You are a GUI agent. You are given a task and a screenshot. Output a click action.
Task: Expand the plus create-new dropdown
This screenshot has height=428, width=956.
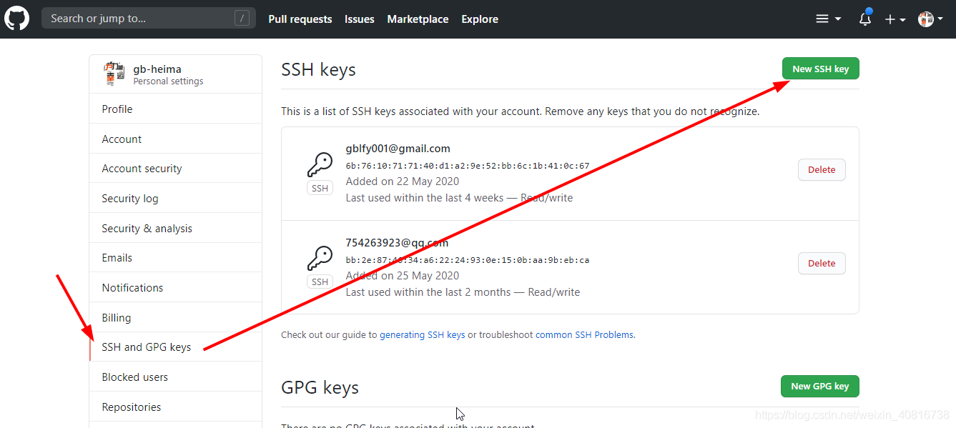click(895, 19)
